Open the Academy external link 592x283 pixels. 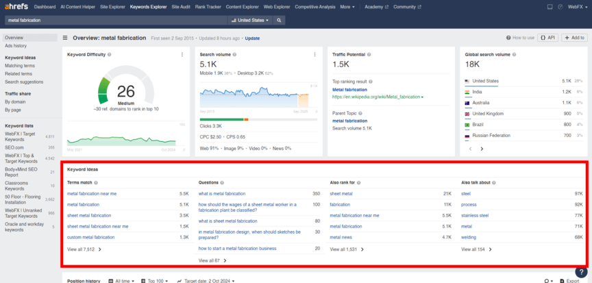(376, 7)
